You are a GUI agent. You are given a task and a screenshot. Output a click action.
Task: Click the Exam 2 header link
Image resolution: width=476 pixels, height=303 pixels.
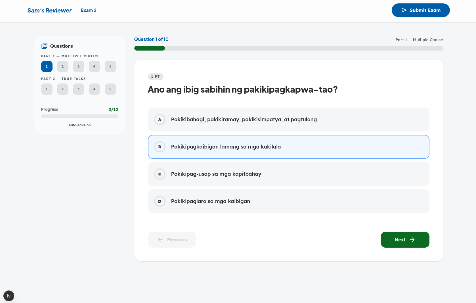(89, 10)
